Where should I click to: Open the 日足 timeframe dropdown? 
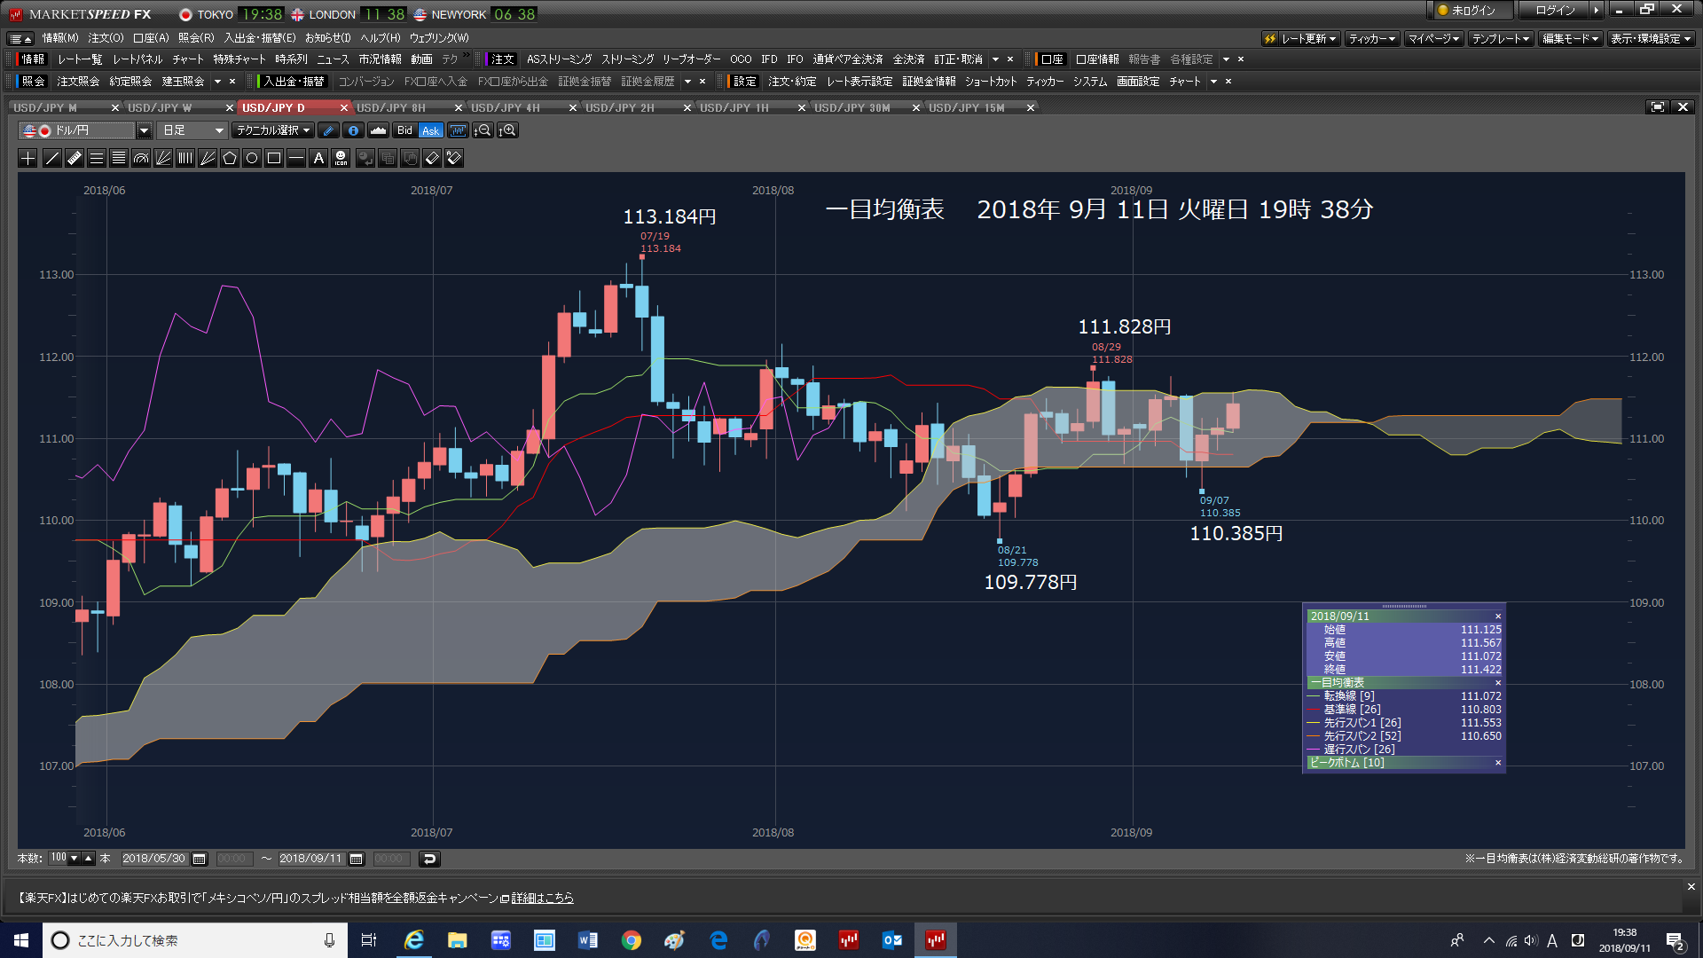point(193,130)
